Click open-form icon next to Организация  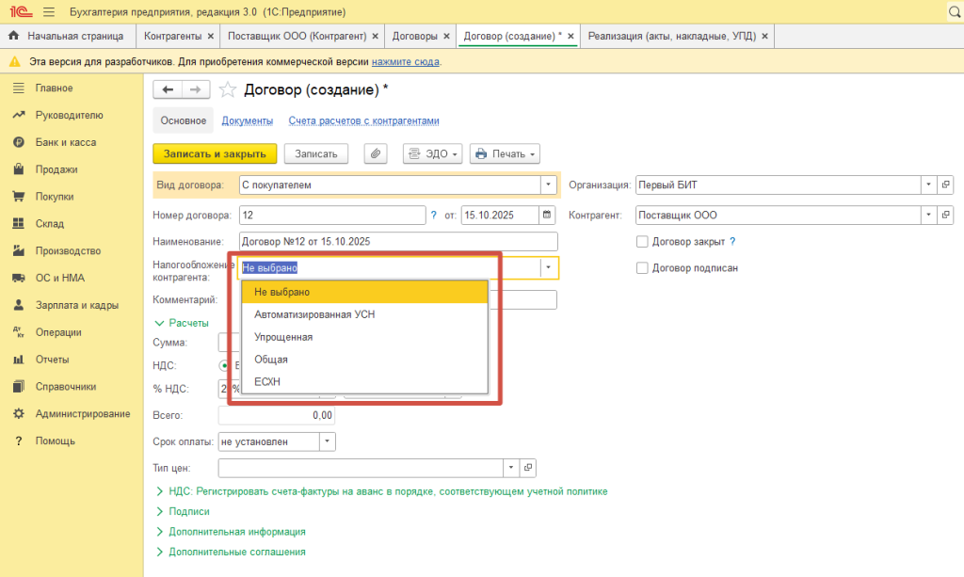(x=946, y=184)
